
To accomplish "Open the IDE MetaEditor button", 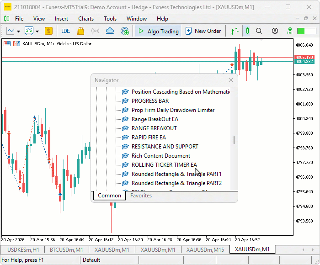I will click(x=66, y=31).
